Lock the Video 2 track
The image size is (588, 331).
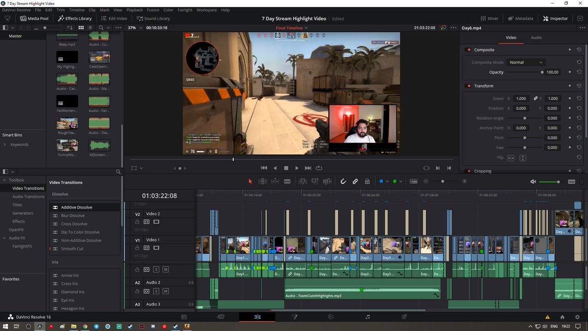click(x=138, y=222)
